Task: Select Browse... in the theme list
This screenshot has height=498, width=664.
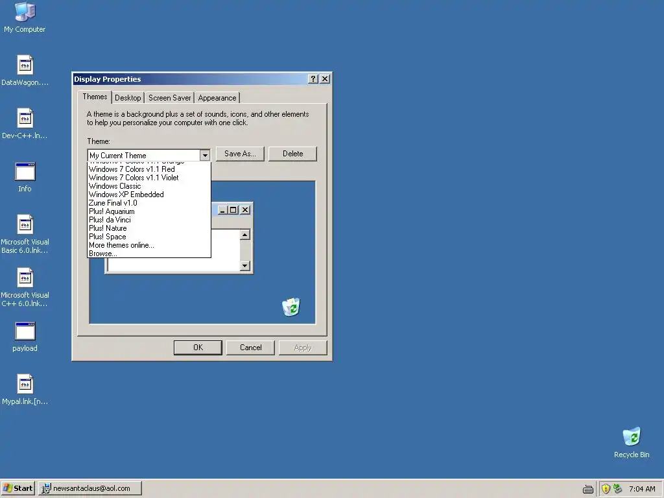Action: tap(148, 254)
